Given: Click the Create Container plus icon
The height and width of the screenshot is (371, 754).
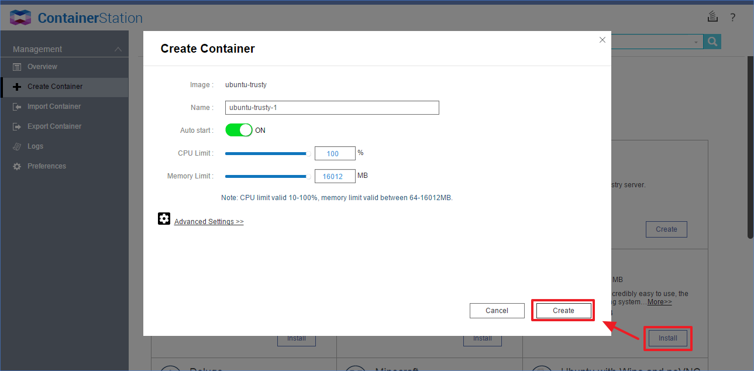Looking at the screenshot, I should [18, 87].
